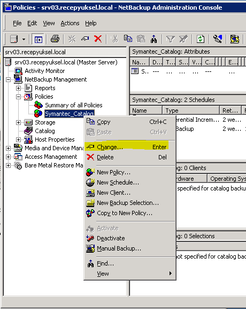
Task: Open the View submenu in context menu
Action: [129, 274]
